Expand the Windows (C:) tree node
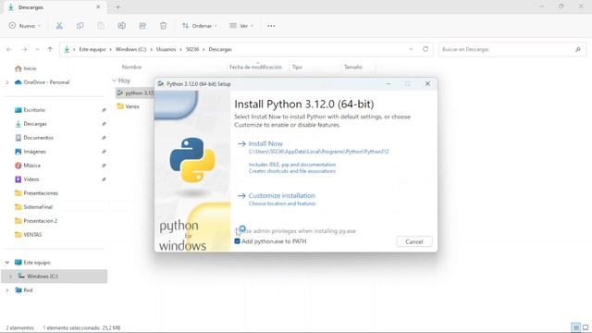Viewport: 592px width, 333px height. click(10, 277)
